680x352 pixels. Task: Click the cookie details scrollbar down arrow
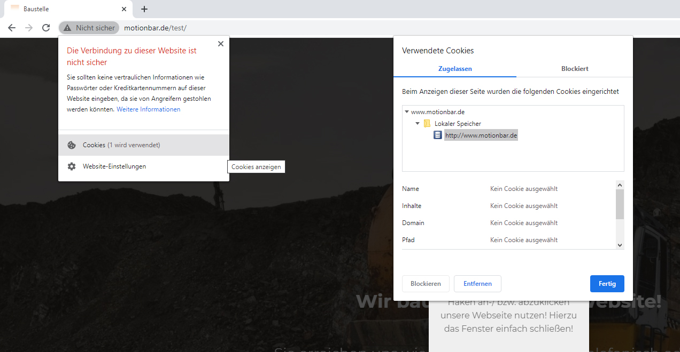[x=620, y=245]
